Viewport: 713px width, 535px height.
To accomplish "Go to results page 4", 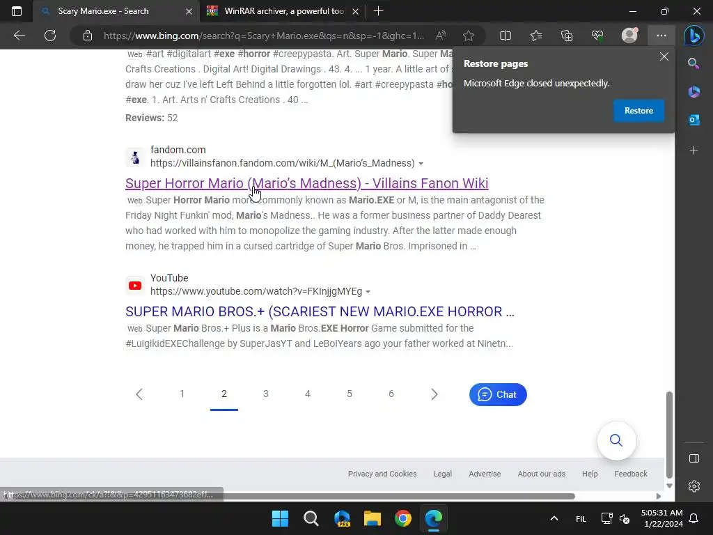I will tap(307, 394).
